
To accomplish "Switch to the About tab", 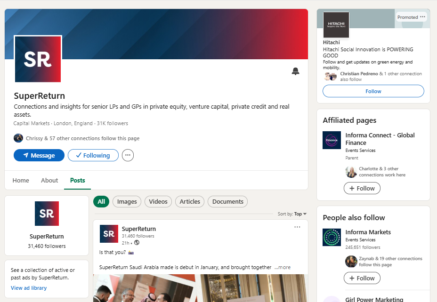I will [x=49, y=180].
